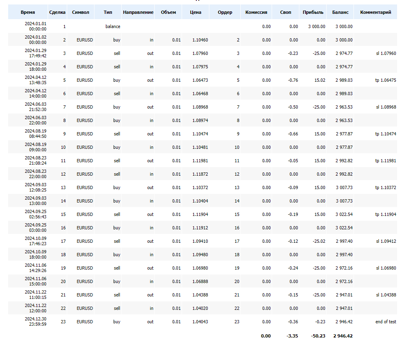Select balance 3 007.73 in deal 14 row
Screen dimensions: 404x342
pos(344,201)
